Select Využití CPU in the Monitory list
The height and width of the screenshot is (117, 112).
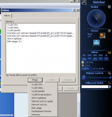coord(13,25)
